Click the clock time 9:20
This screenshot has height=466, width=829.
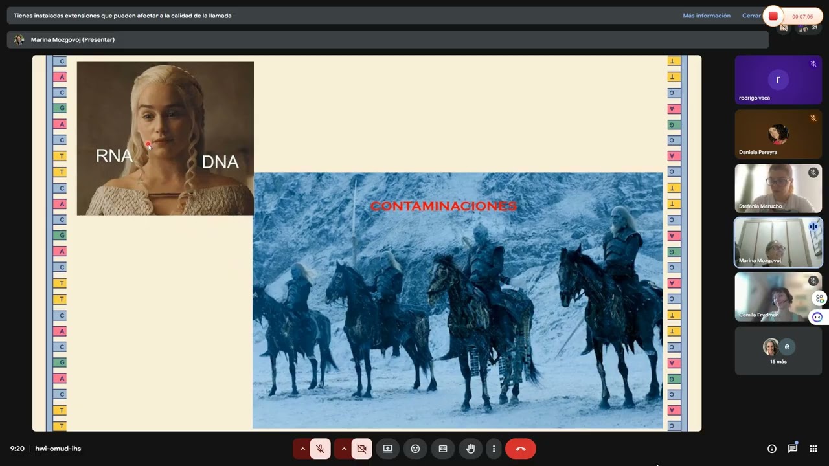click(x=17, y=449)
